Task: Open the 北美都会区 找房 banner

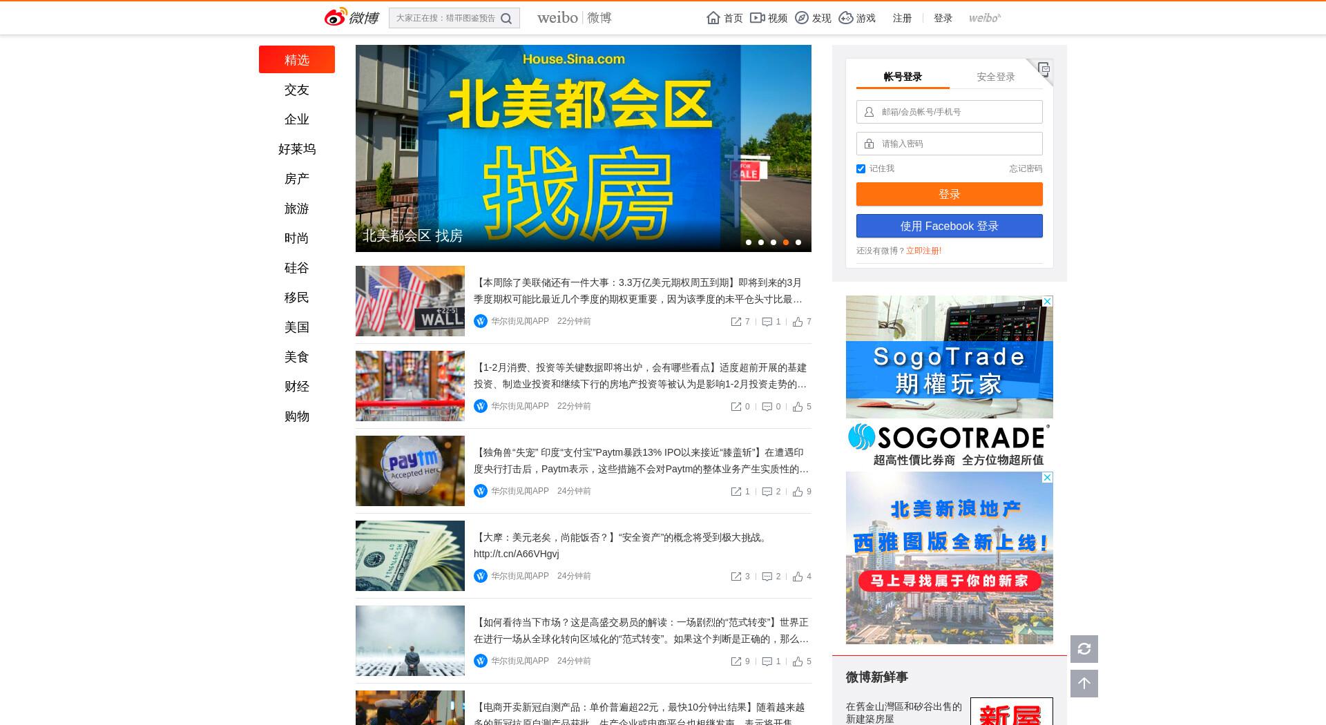Action: pyautogui.click(x=584, y=148)
